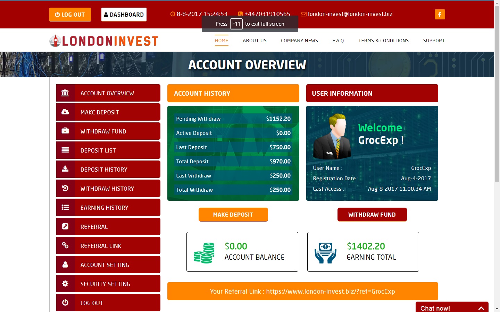Click the $1402.20 earning total value
Image resolution: width=500 pixels, height=312 pixels.
[366, 246]
